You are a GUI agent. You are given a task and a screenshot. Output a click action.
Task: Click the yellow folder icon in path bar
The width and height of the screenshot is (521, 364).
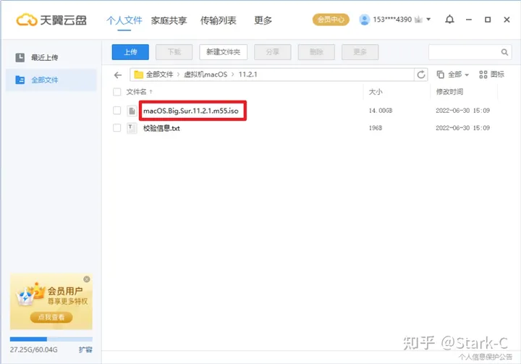pyautogui.click(x=138, y=75)
